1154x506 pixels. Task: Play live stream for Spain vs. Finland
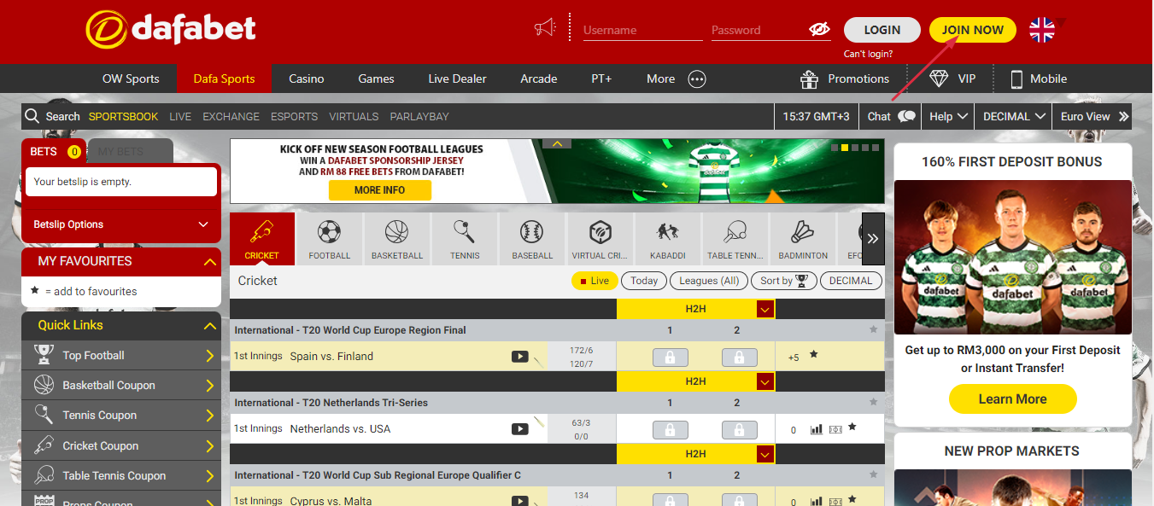pyautogui.click(x=519, y=357)
